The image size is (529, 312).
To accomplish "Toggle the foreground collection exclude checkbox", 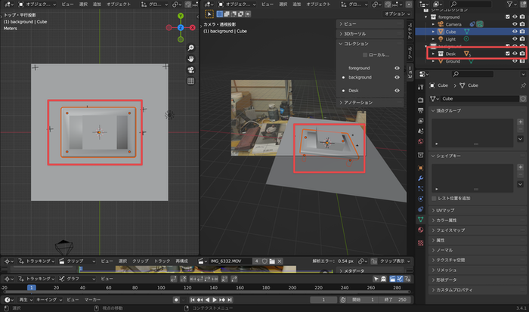I will point(507,17).
